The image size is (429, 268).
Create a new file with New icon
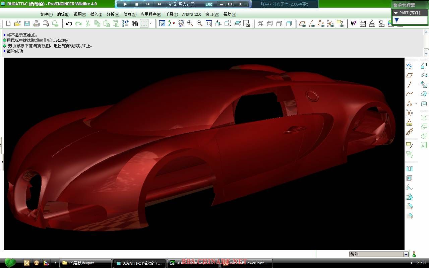pos(8,23)
